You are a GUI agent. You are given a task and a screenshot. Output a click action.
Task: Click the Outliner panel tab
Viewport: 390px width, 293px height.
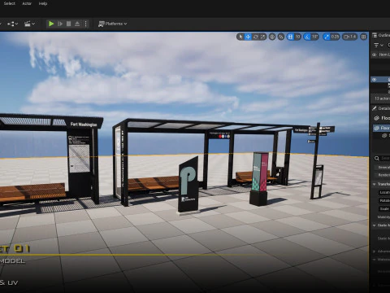click(381, 35)
